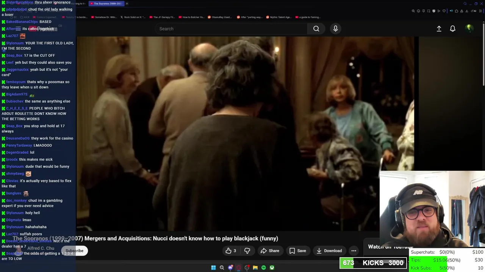Click chat username PennyTardaway

click(19, 145)
